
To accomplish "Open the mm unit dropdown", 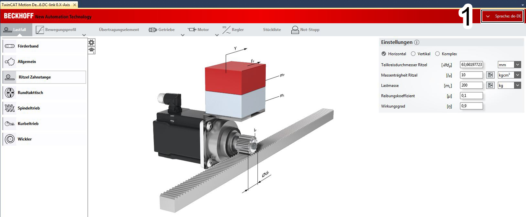I will (509, 65).
